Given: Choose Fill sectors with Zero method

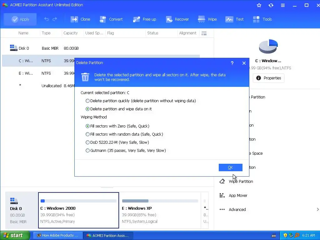Looking at the screenshot, I should [117, 126].
